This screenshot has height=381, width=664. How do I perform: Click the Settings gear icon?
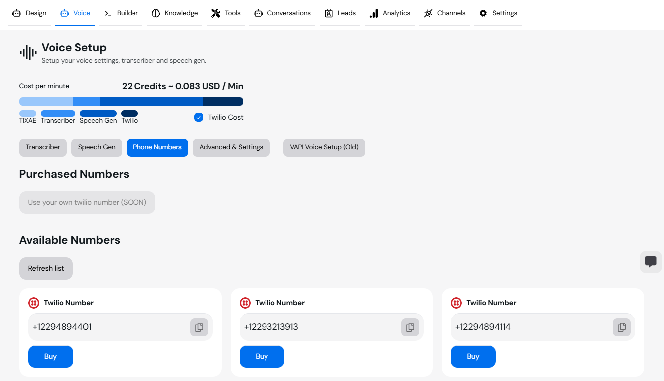click(483, 13)
